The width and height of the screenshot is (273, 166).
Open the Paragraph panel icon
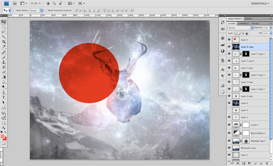222,76
